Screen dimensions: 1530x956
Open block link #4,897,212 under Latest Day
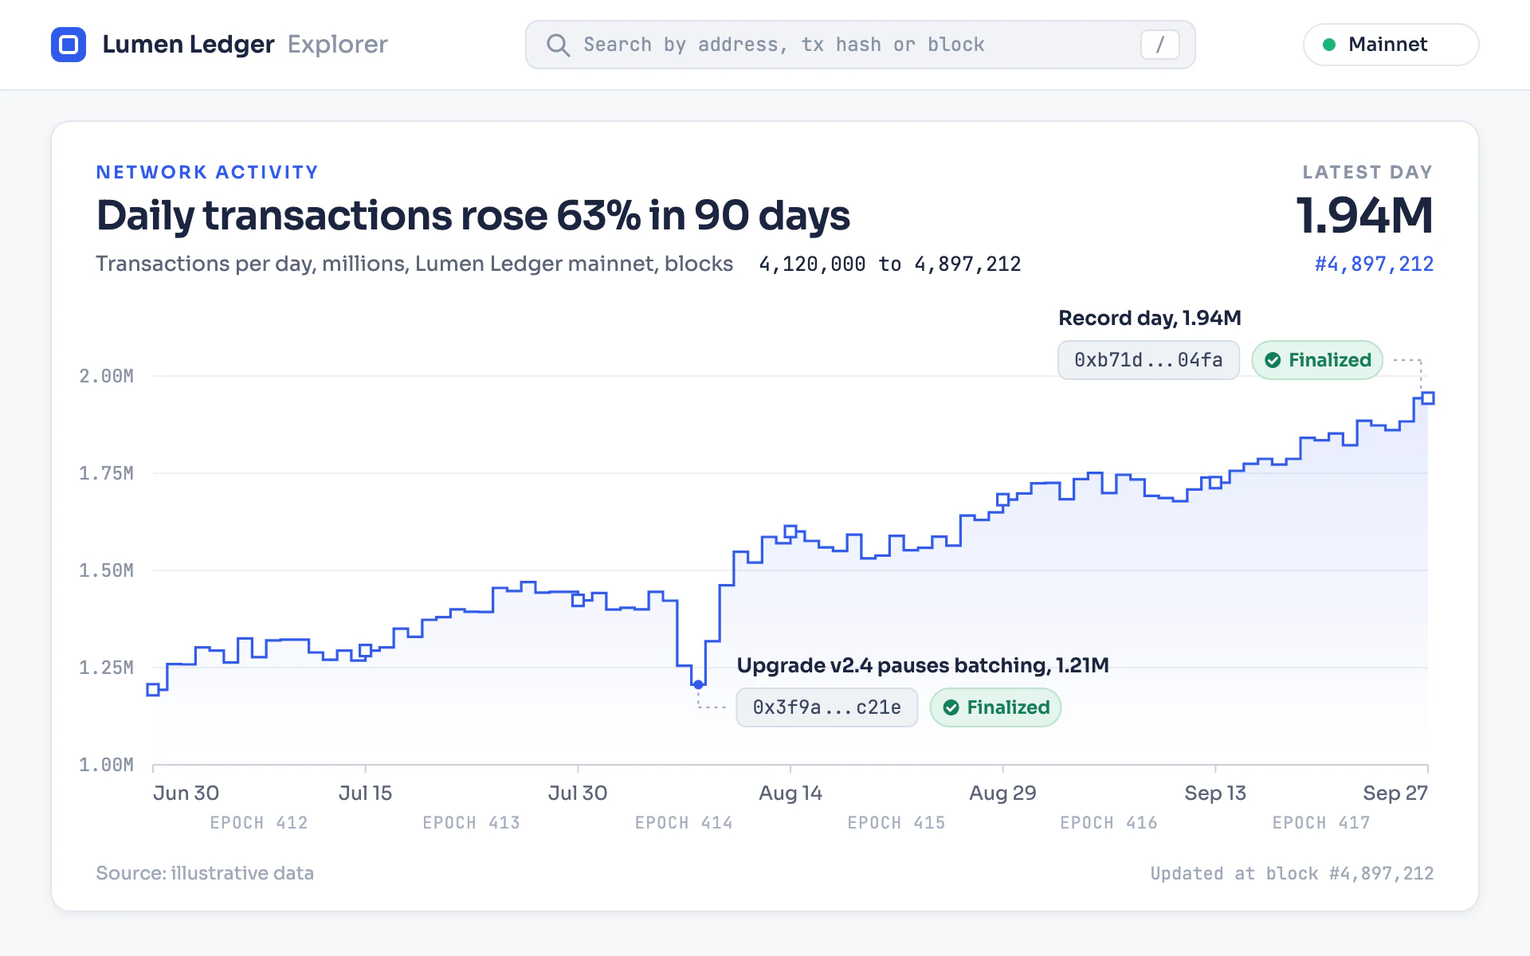coord(1374,264)
